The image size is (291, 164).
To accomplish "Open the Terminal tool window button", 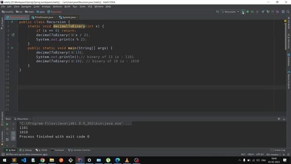I will [58, 150].
